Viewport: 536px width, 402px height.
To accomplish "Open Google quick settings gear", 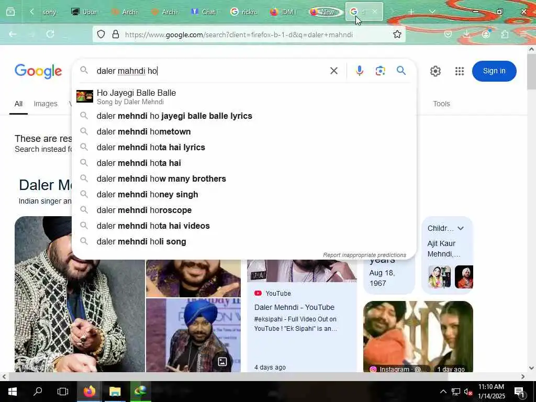I will click(x=435, y=71).
